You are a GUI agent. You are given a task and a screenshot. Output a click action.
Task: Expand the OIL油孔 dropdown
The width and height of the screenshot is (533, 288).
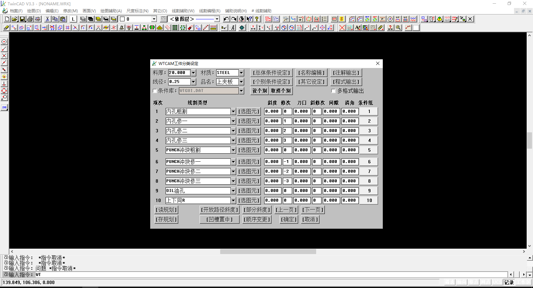click(x=233, y=191)
